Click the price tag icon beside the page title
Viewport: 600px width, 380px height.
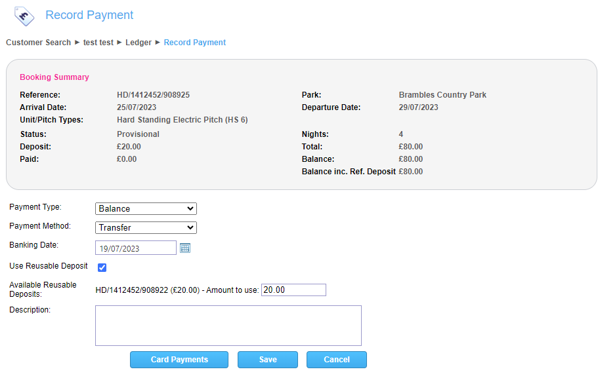tap(24, 15)
